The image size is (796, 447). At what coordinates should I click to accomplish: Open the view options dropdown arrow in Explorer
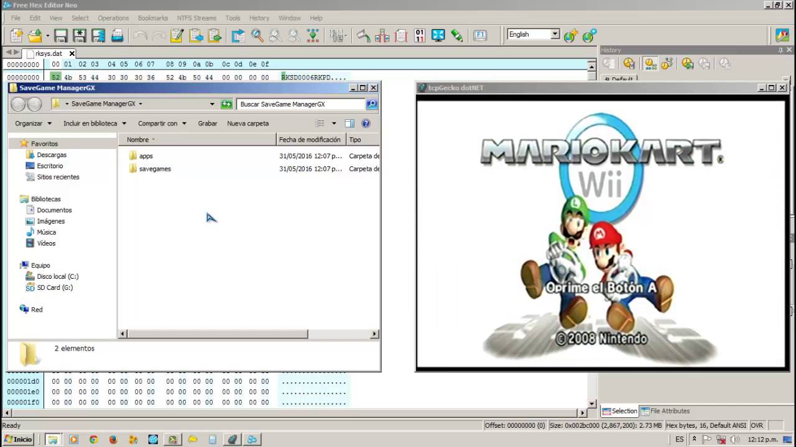click(333, 124)
